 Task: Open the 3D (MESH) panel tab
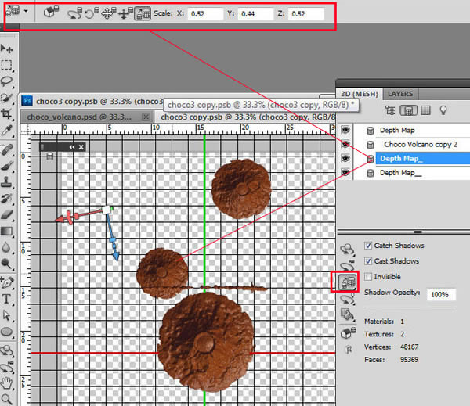coord(359,94)
